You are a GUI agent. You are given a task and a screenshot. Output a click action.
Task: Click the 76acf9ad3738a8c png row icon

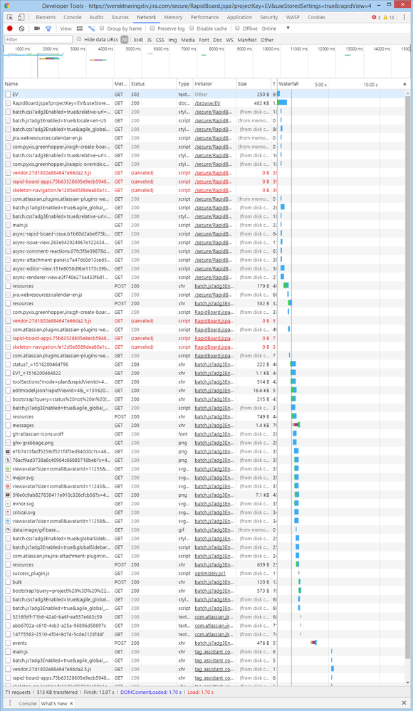coord(8,460)
